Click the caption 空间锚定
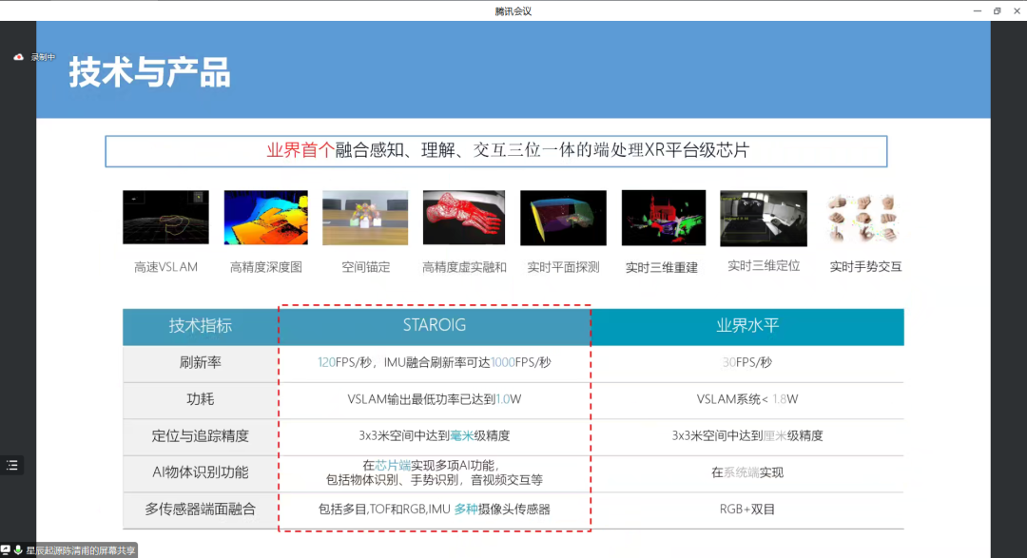This screenshot has width=1027, height=558. (x=365, y=267)
